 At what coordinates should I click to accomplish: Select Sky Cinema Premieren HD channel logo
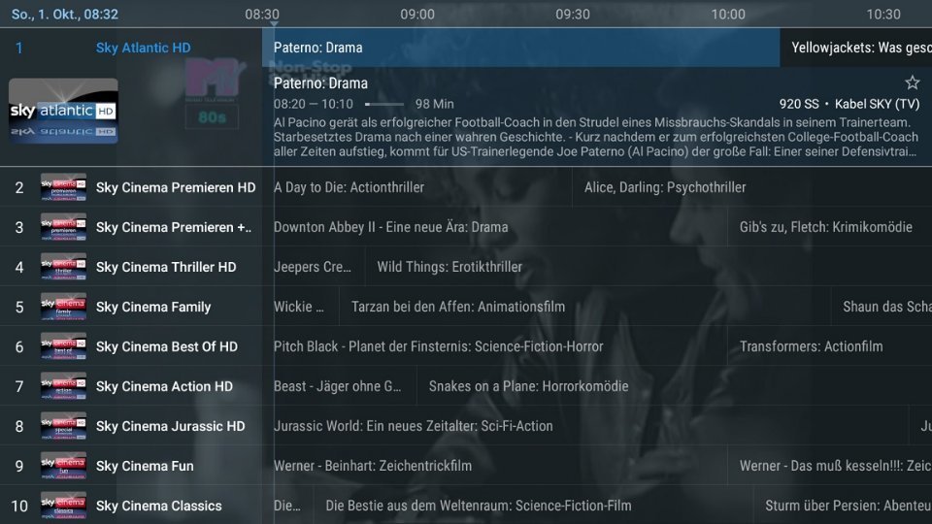coord(63,187)
